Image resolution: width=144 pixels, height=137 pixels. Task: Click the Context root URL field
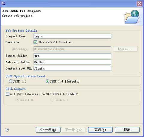click(72, 68)
